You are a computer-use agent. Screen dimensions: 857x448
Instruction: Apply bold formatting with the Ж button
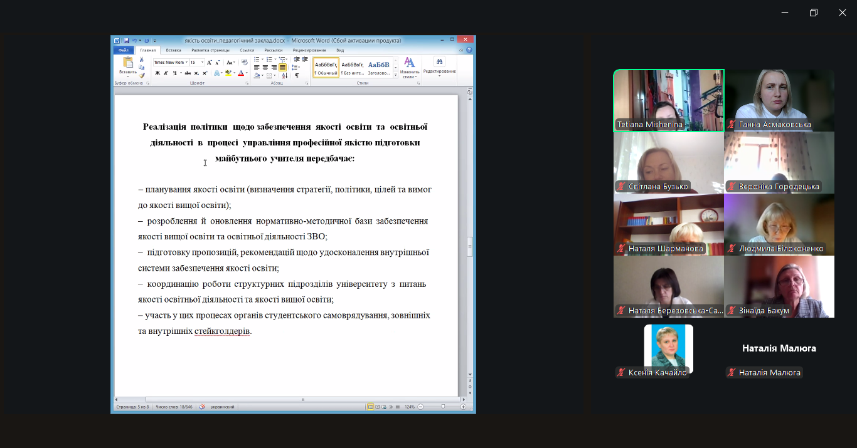click(157, 73)
